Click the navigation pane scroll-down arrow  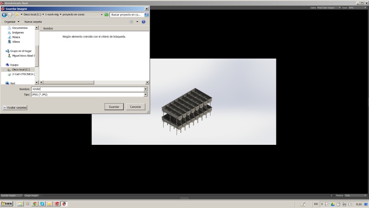tap(37, 82)
